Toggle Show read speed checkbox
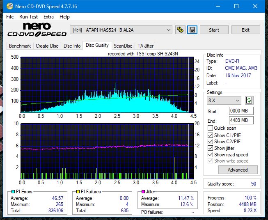 pos(210,154)
